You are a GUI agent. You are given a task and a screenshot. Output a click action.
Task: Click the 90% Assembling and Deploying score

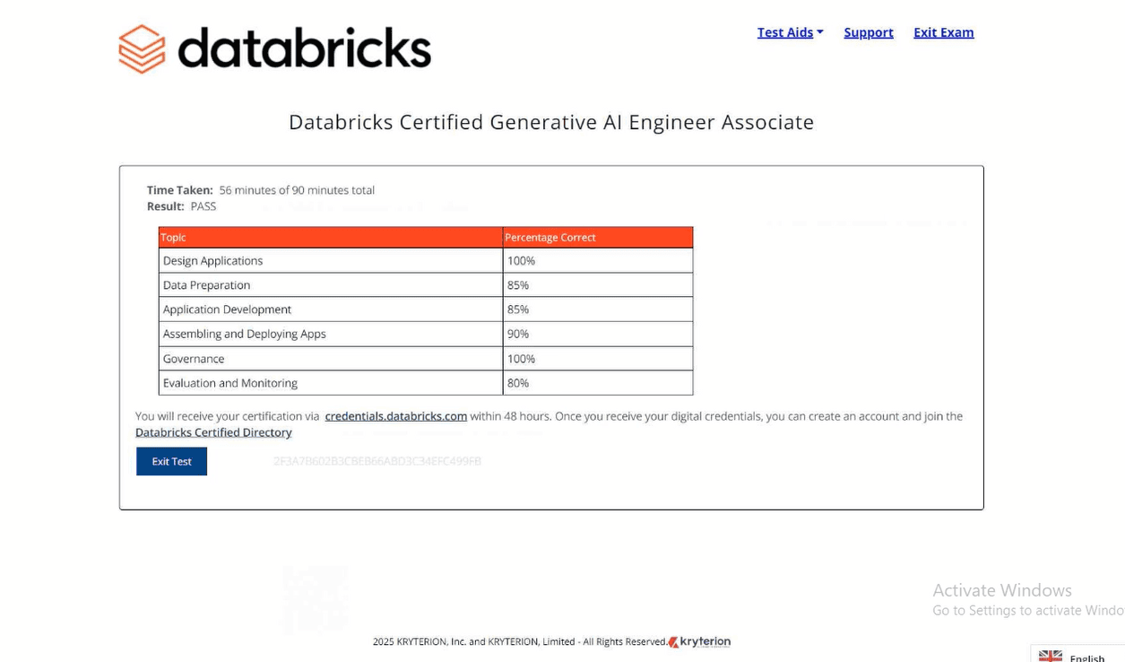click(518, 334)
